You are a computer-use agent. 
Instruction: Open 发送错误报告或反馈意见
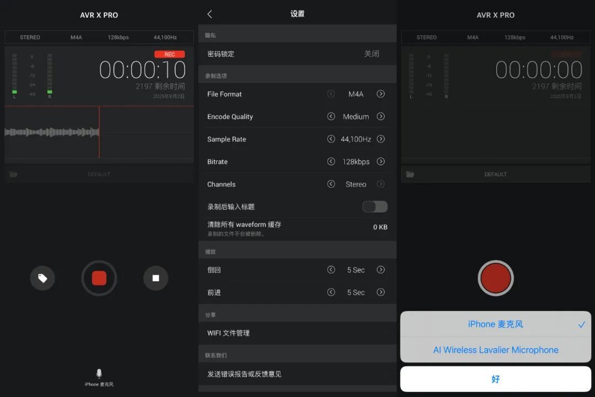297,374
